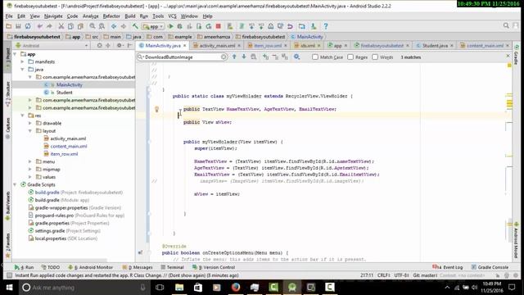Viewport: 524px width, 295px height.
Task: Open the Refactor menu
Action: point(111,16)
